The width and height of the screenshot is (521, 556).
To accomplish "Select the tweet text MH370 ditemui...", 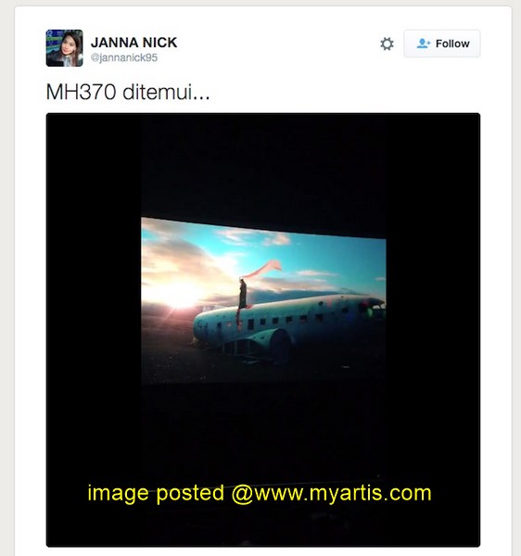I will (x=128, y=92).
